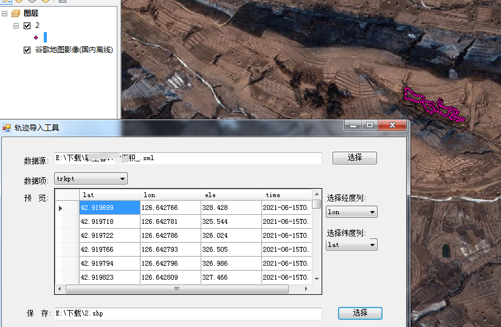Click the row pointer arrow in the preview grid
The height and width of the screenshot is (327, 501).
coord(60,208)
